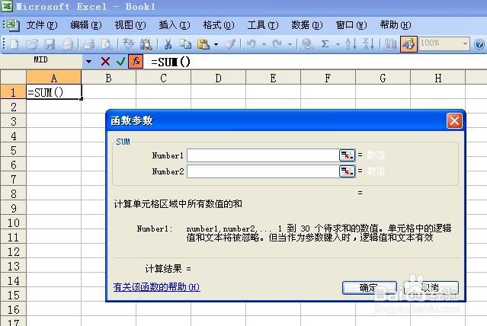
Task: Open the 插入(I) menu
Action: coord(175,25)
